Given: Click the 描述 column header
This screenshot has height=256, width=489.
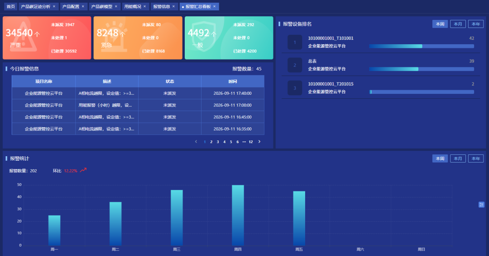Looking at the screenshot, I should [x=107, y=81].
